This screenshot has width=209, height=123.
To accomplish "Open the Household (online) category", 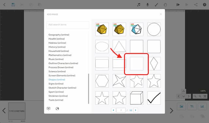I will click(59, 51).
